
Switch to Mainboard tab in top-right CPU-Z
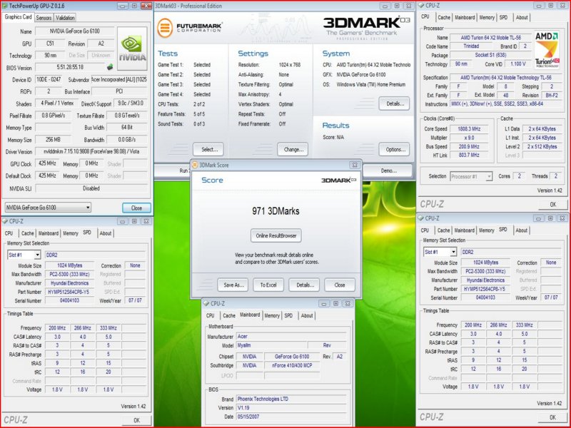click(x=465, y=17)
